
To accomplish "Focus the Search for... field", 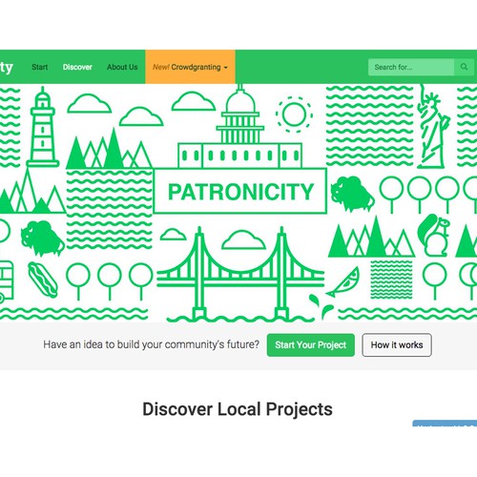I will tap(411, 67).
